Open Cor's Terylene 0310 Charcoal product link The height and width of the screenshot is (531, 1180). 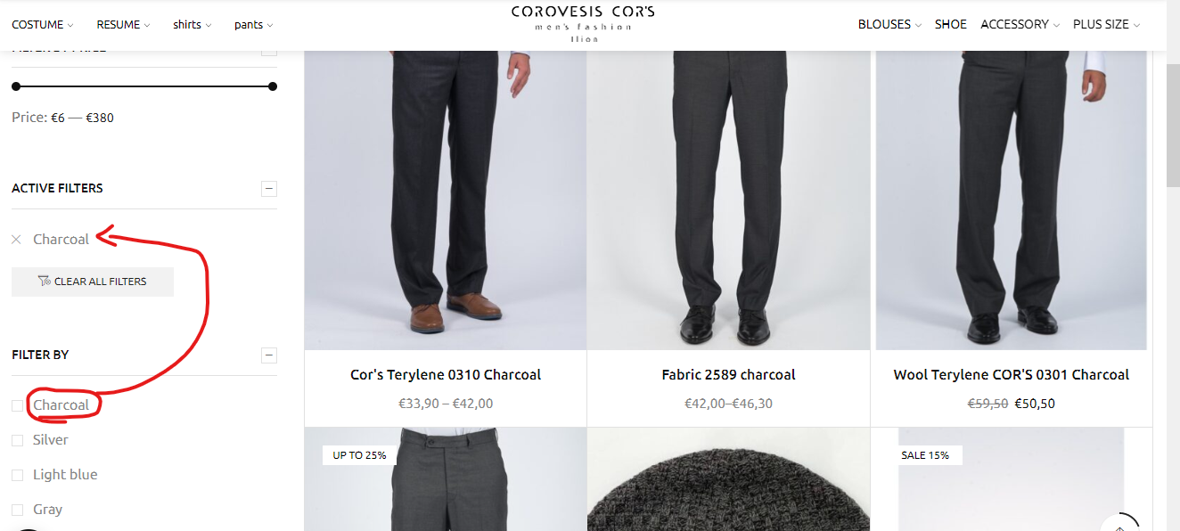446,375
